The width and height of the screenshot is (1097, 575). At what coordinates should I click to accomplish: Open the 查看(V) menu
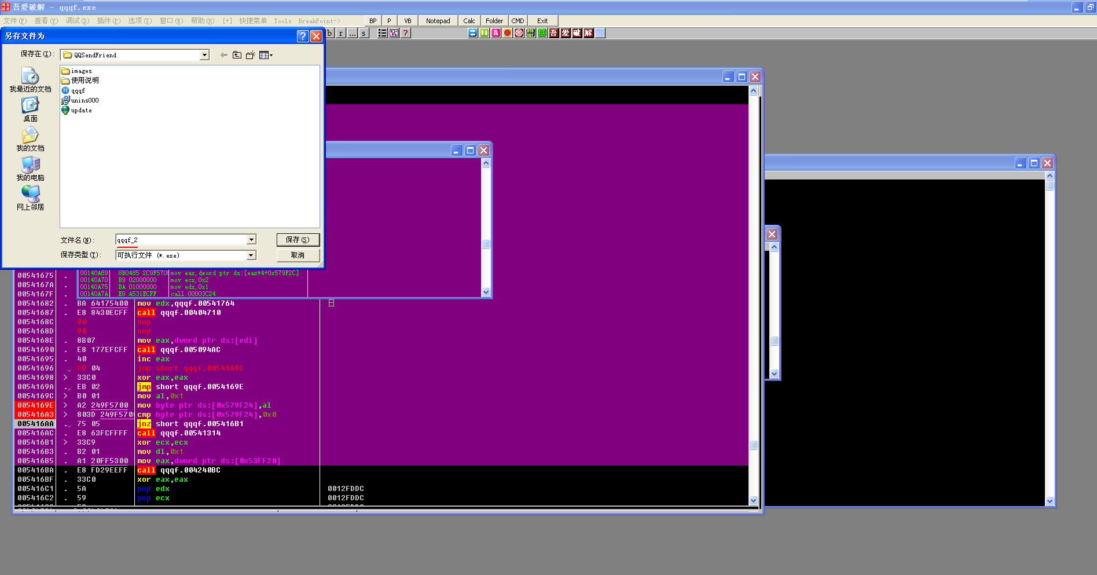pyautogui.click(x=46, y=21)
